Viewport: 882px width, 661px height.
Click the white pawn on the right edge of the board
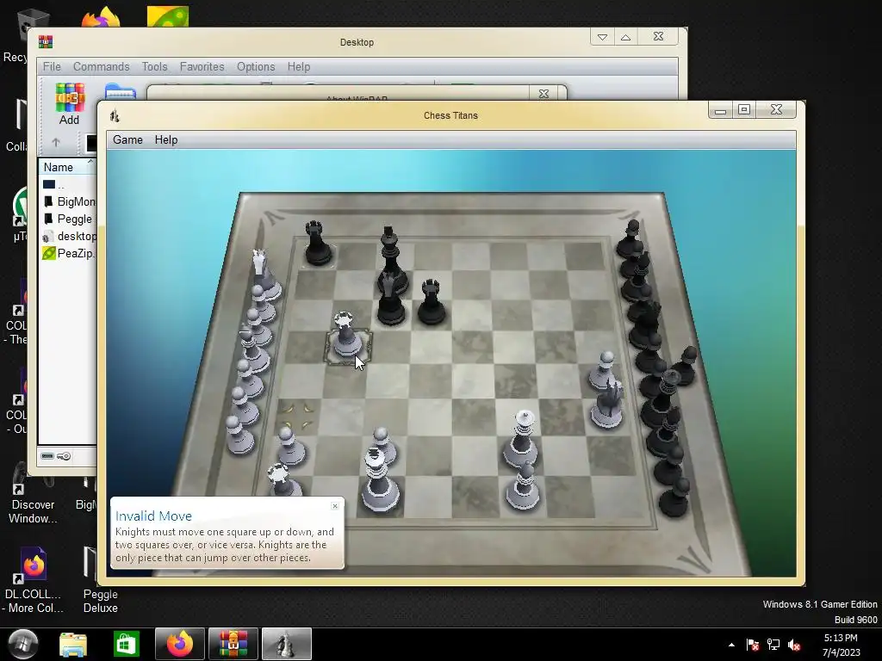point(604,368)
